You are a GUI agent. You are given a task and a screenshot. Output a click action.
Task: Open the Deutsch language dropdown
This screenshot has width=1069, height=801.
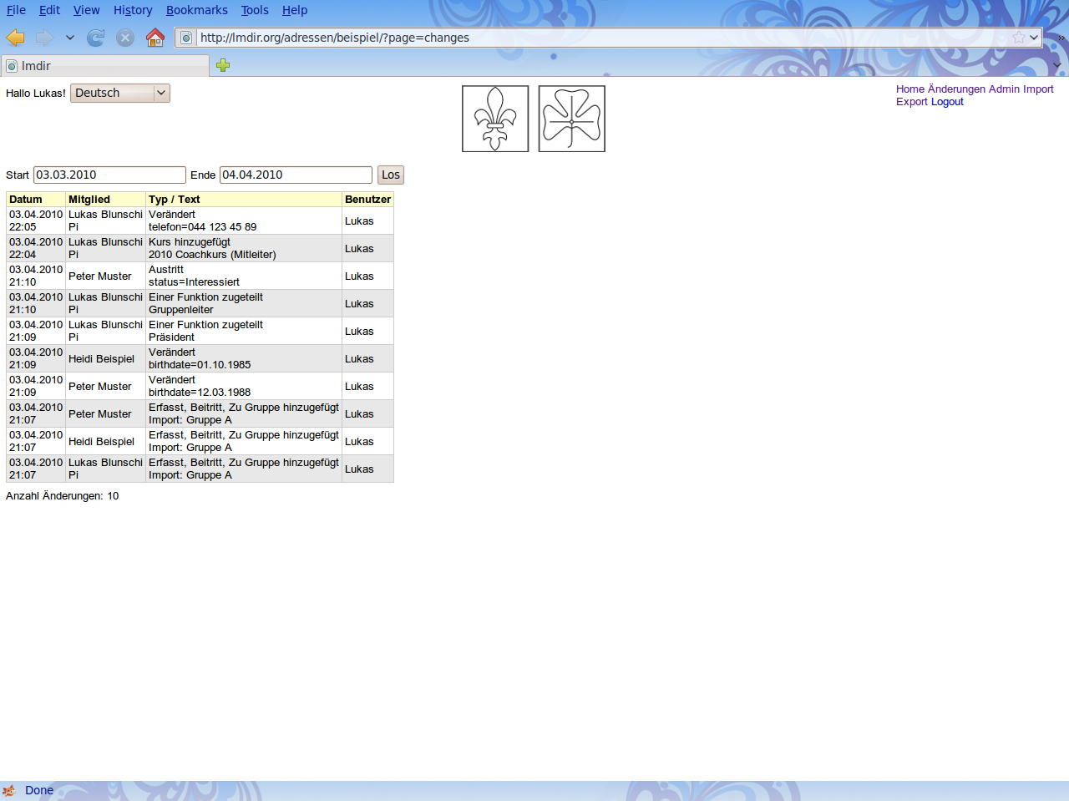(x=120, y=93)
